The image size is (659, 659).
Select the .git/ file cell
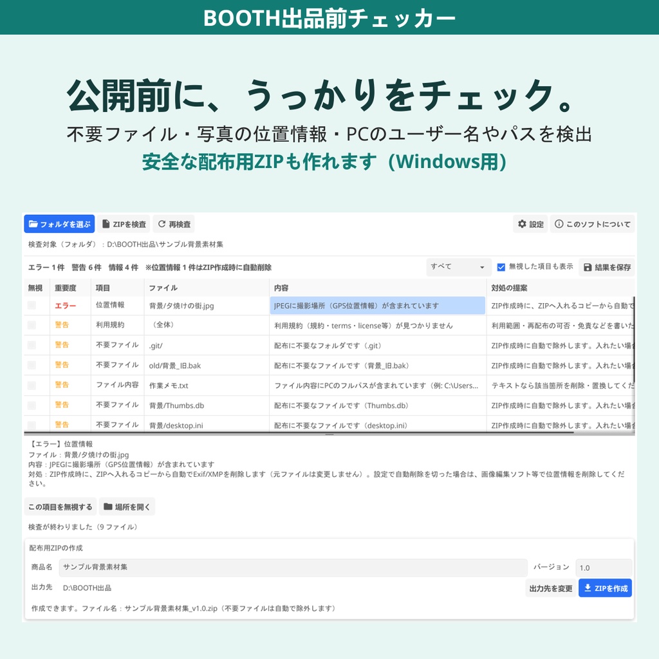207,346
